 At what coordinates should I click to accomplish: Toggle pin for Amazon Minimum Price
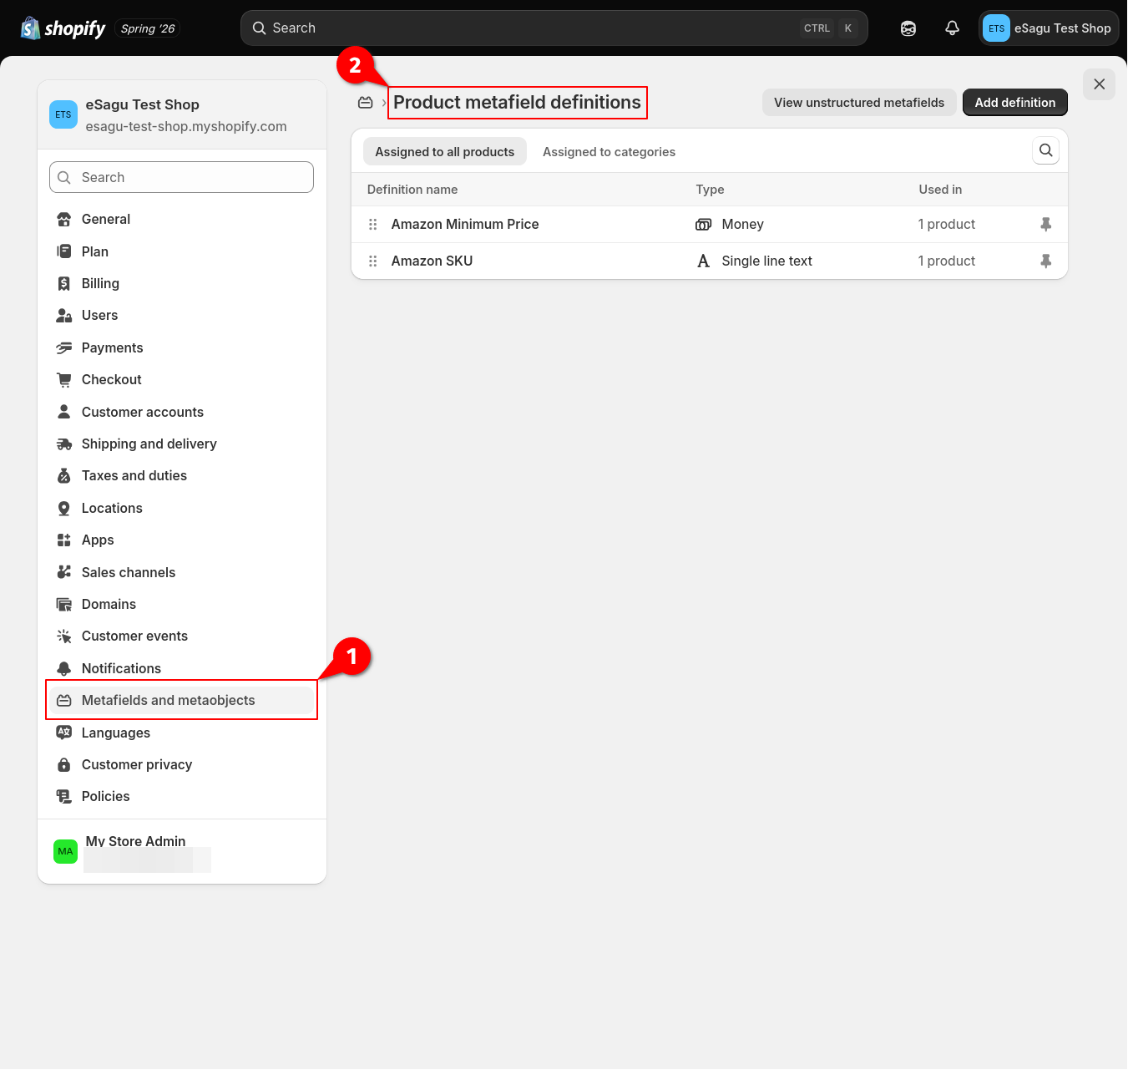1045,225
